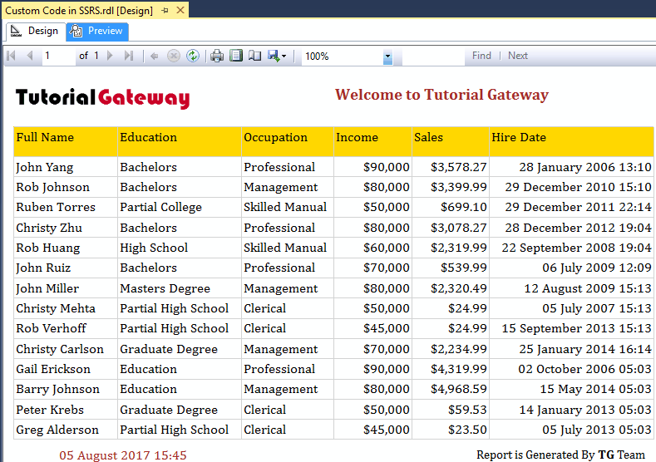The height and width of the screenshot is (462, 656).
Task: Select the Barry Johnson name cell
Action: 65,389
